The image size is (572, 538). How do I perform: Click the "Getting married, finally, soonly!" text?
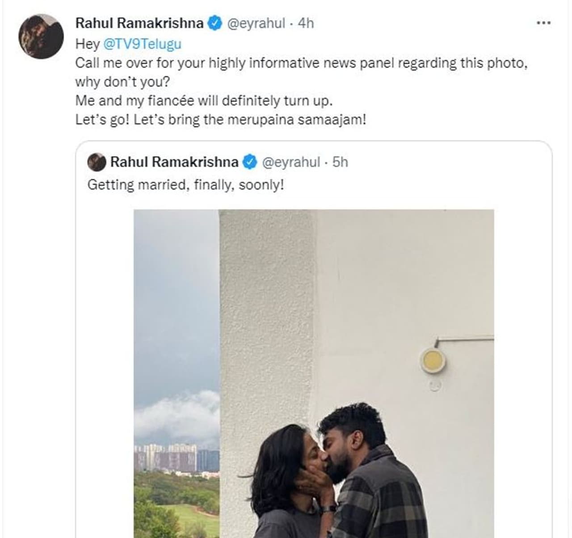tap(185, 185)
